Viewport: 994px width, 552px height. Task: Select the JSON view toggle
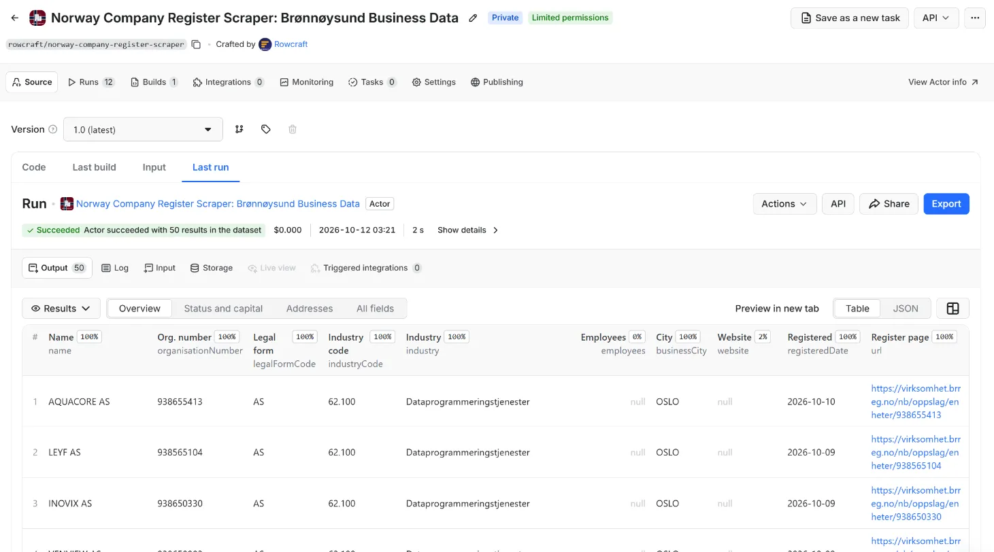[906, 309]
